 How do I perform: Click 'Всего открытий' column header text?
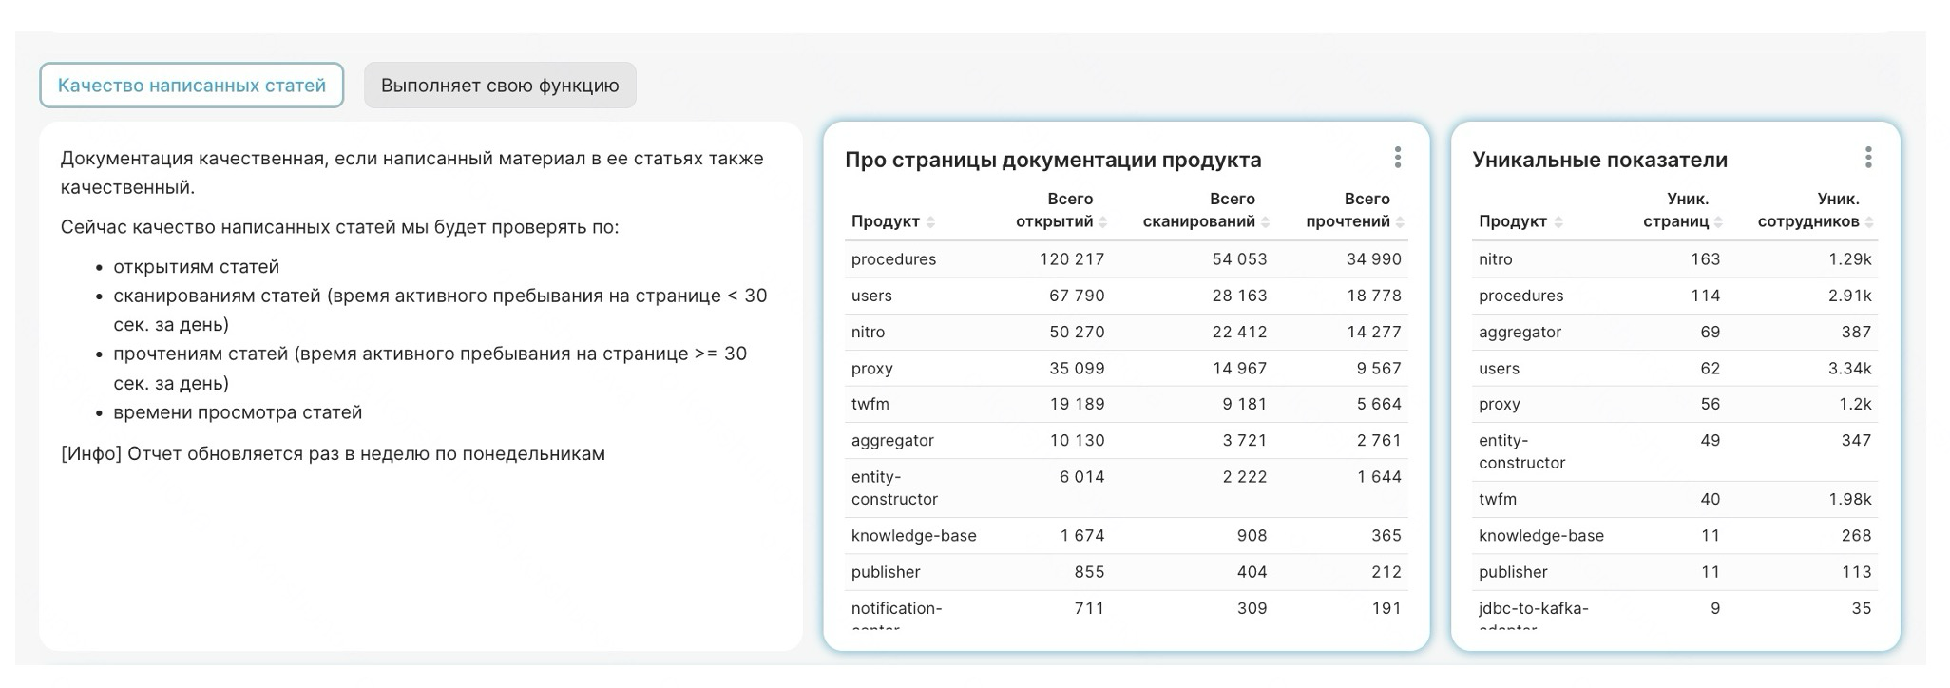(1055, 210)
